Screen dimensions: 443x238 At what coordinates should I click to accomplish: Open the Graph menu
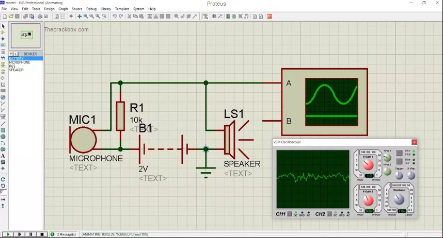click(x=64, y=9)
